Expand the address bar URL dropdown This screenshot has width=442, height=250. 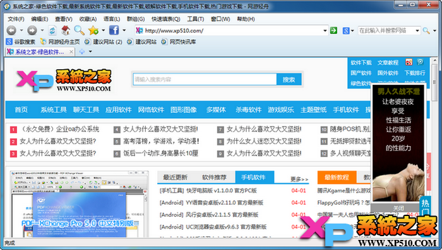click(x=325, y=30)
